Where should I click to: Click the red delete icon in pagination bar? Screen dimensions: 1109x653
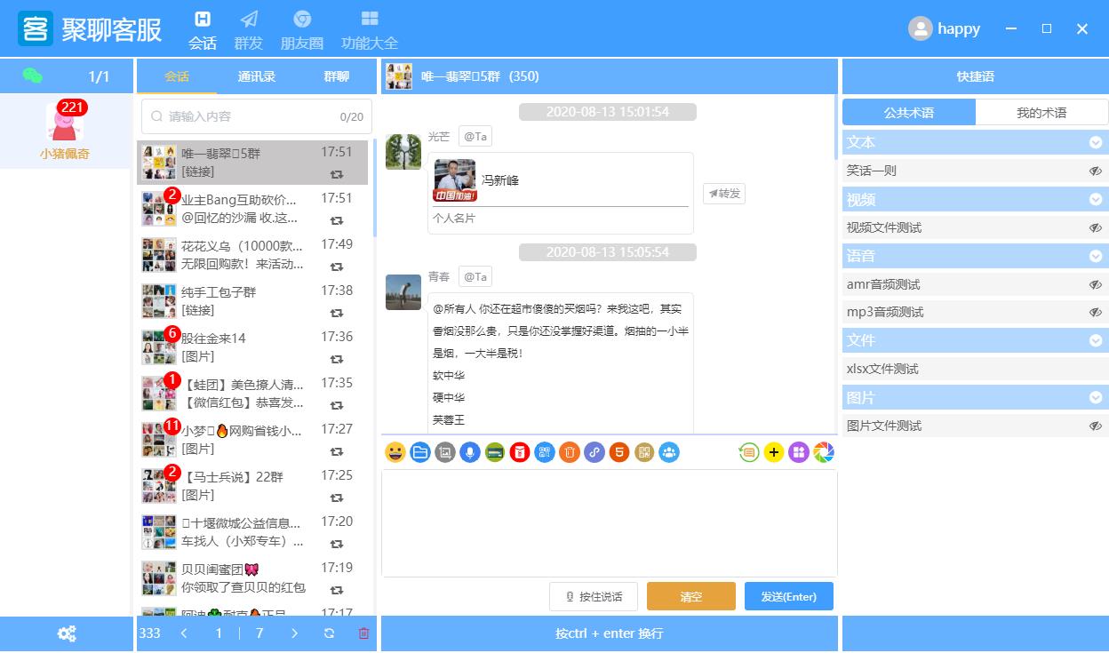(363, 633)
